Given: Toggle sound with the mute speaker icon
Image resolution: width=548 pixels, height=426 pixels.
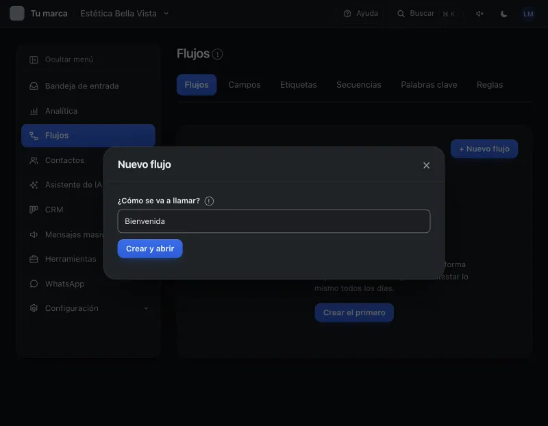Looking at the screenshot, I should coord(480,14).
